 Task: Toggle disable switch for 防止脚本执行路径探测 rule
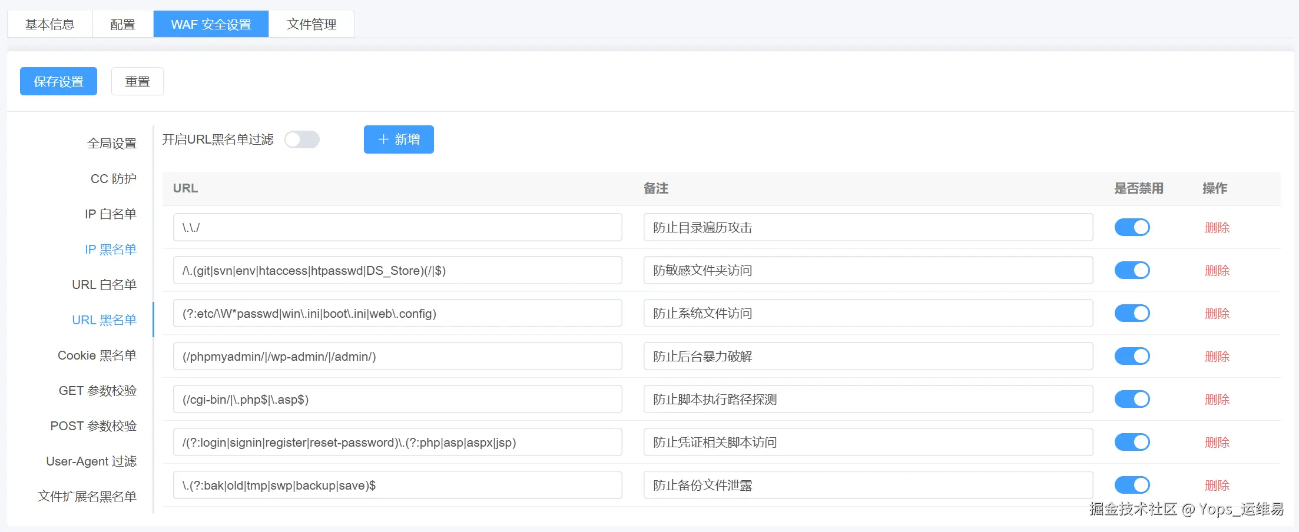1132,399
